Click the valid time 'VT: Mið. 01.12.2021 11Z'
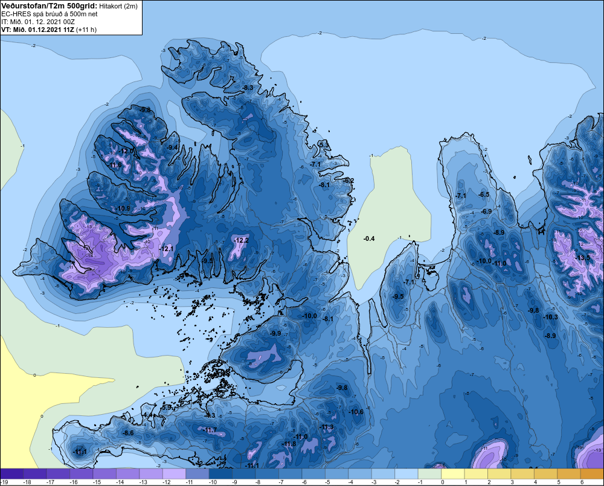 (37, 30)
